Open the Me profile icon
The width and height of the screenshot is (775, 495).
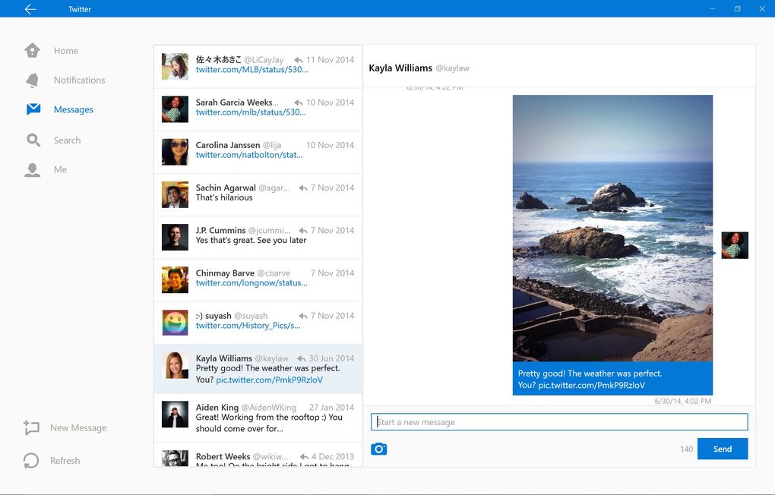33,170
